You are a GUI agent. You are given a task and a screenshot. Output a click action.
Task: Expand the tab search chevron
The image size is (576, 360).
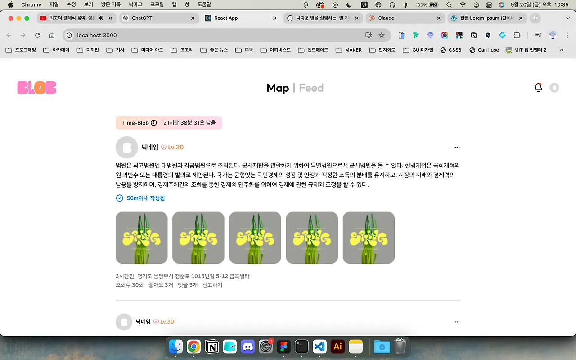567,18
